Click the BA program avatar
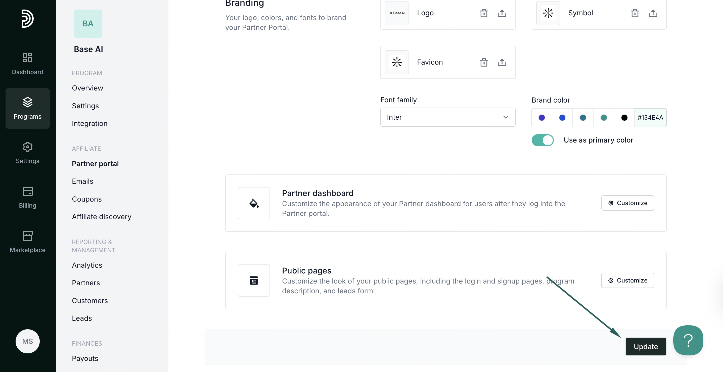Image resolution: width=723 pixels, height=372 pixels. pyautogui.click(x=88, y=24)
